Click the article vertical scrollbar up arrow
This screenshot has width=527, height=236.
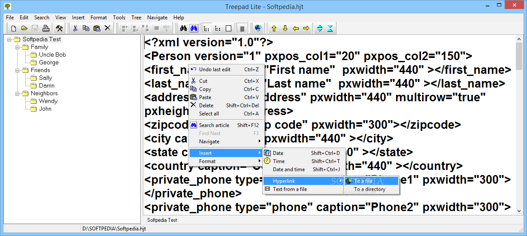click(x=519, y=39)
